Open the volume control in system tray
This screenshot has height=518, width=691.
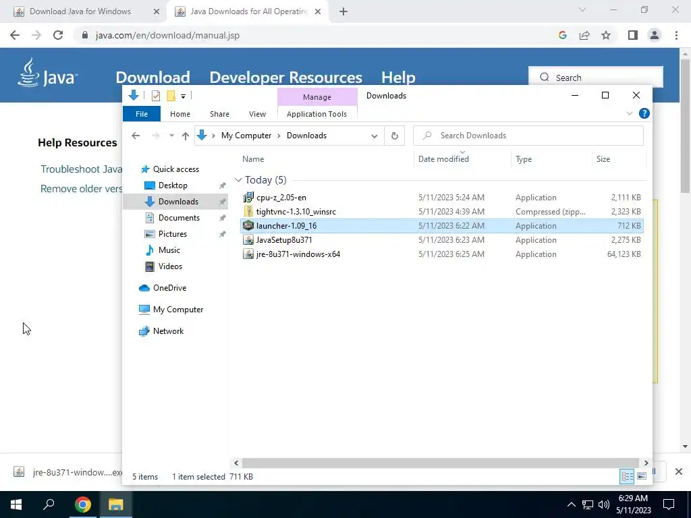[604, 505]
